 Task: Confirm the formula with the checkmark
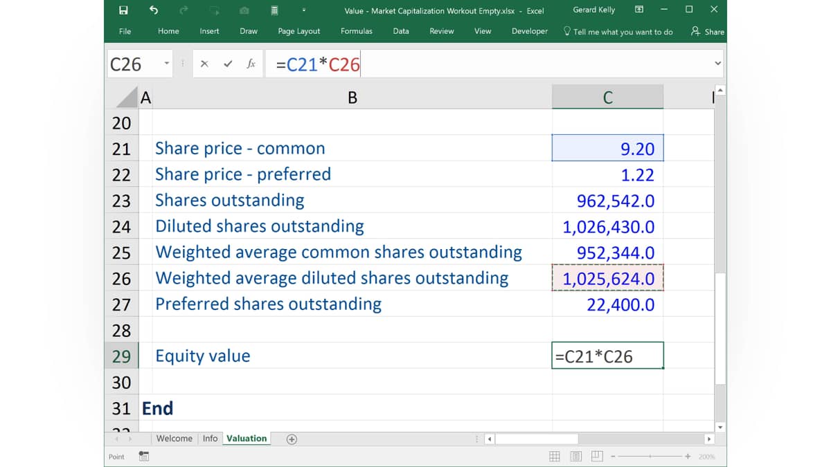pyautogui.click(x=228, y=64)
